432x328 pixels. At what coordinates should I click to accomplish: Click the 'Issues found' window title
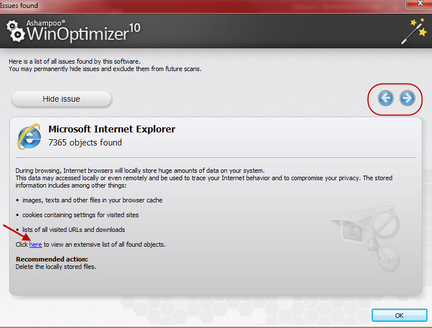coord(19,5)
